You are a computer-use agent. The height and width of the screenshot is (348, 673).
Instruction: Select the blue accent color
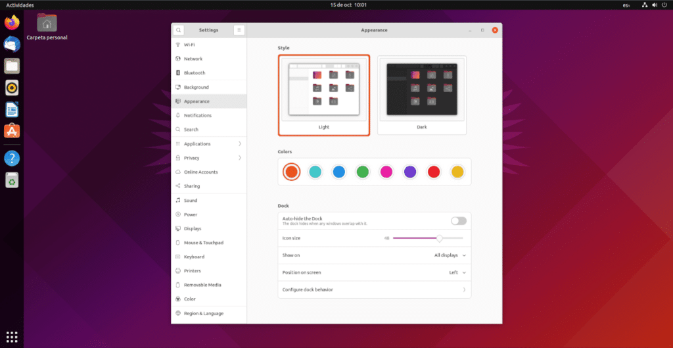tap(338, 172)
